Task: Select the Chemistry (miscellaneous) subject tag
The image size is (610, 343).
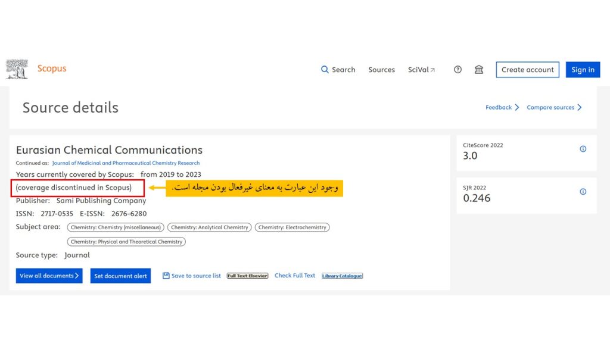Action: 116,227
